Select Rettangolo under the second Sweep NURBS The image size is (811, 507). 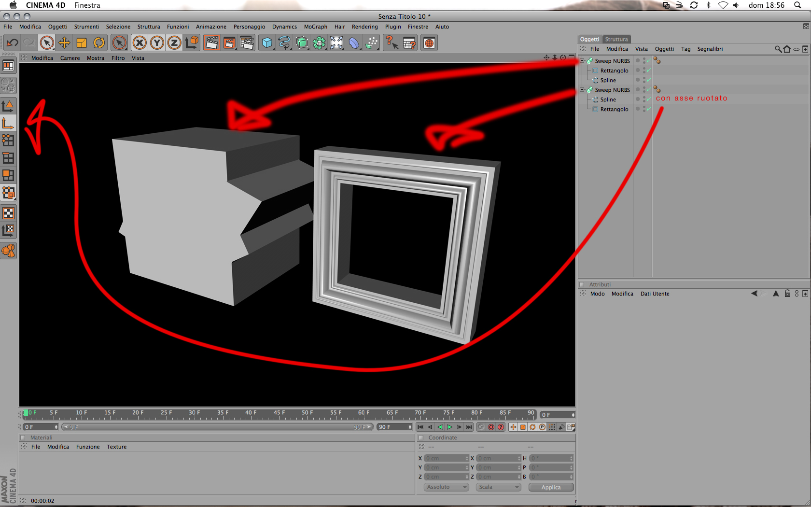614,109
